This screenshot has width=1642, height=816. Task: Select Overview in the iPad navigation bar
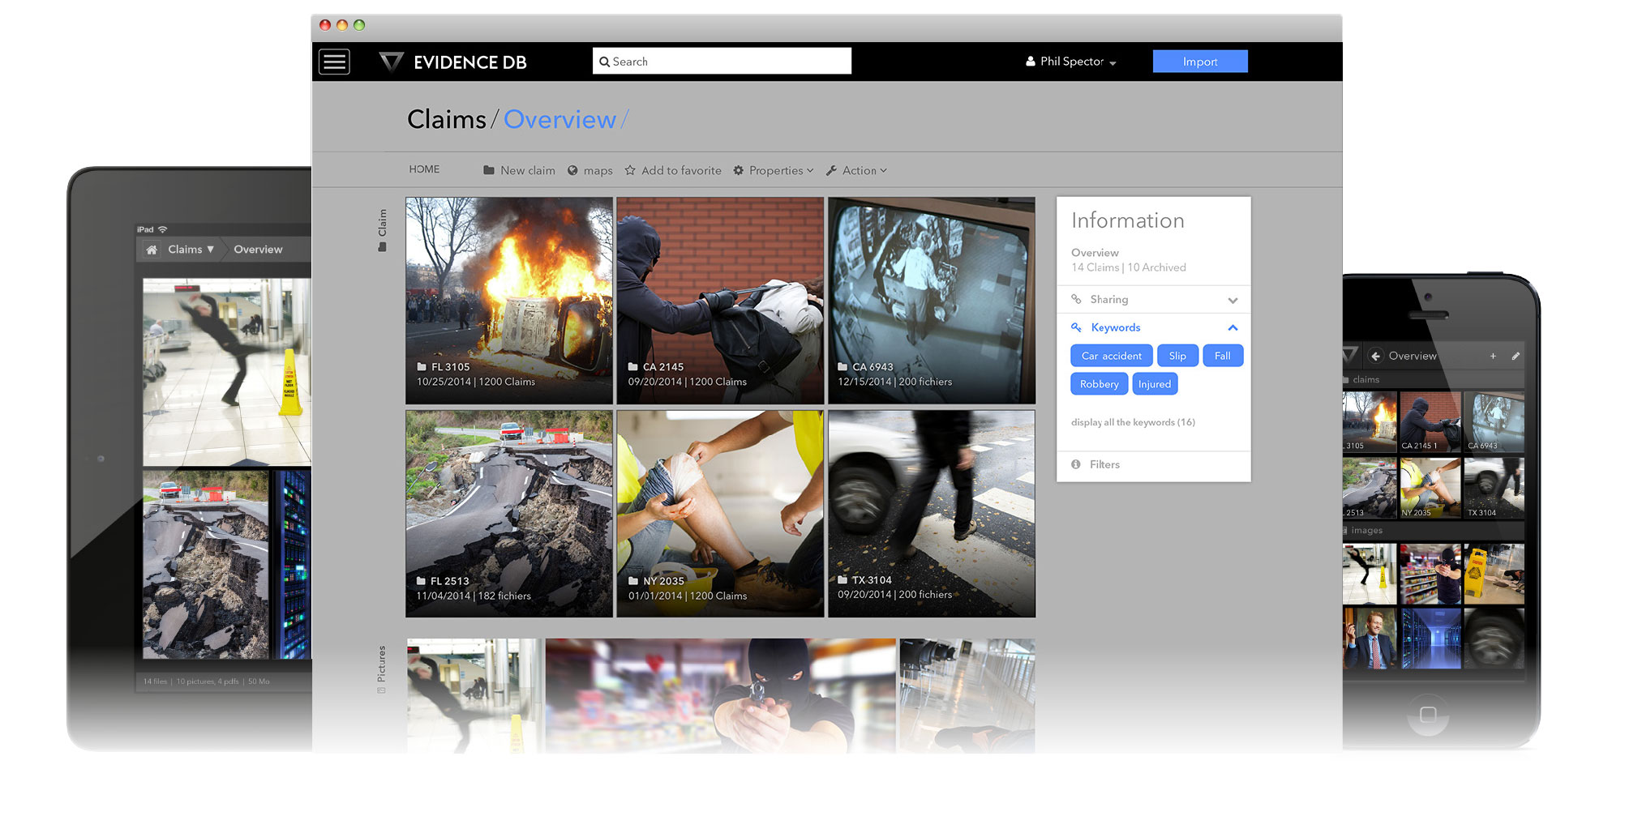258,250
